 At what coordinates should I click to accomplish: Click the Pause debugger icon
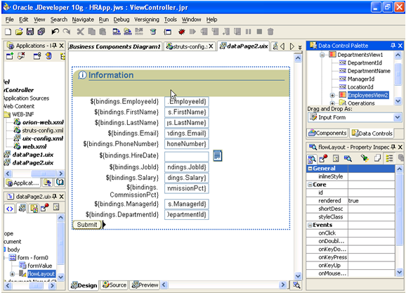click(249, 32)
